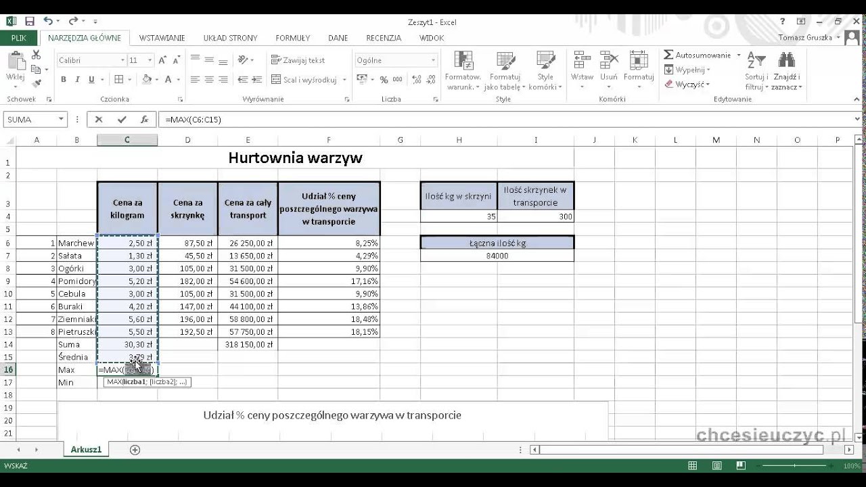The height and width of the screenshot is (487, 866).
Task: Open the Wyczyść clear dropdown
Action: point(686,85)
